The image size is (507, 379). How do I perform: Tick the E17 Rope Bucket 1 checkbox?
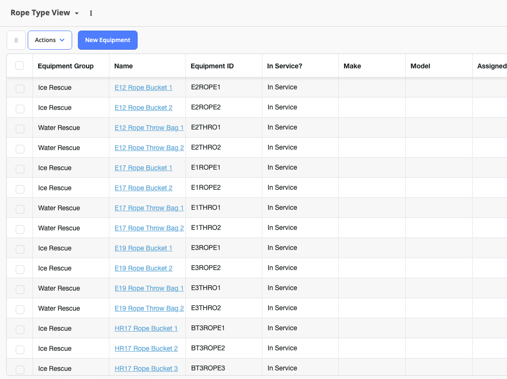pyautogui.click(x=20, y=169)
